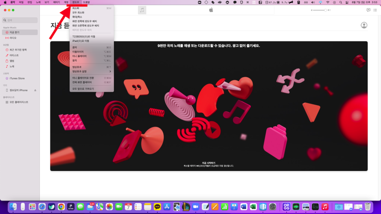Choose 최소화 from the 윈도우 menu
The image size is (381, 214).
pyautogui.click(x=92, y=8)
